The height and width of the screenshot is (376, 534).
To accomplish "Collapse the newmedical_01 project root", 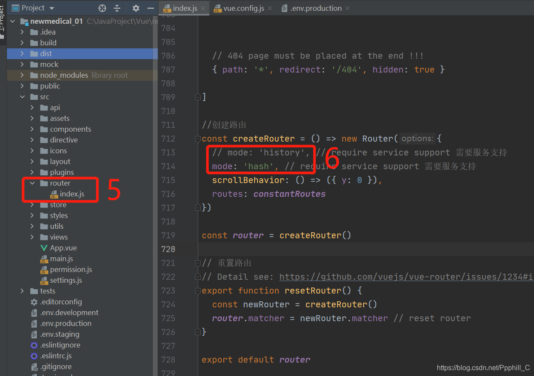I will [13, 21].
